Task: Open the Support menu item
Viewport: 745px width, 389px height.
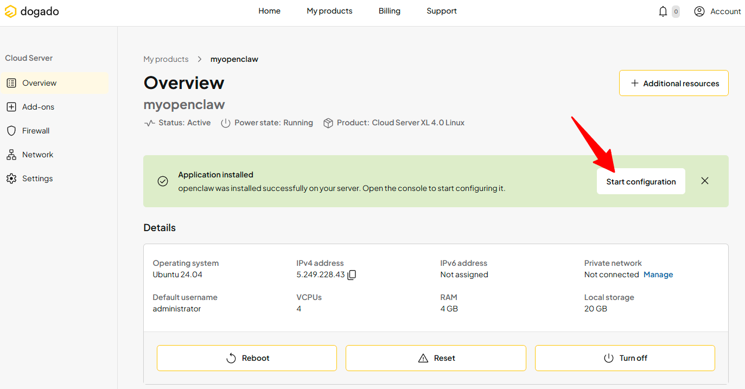Action: [442, 11]
